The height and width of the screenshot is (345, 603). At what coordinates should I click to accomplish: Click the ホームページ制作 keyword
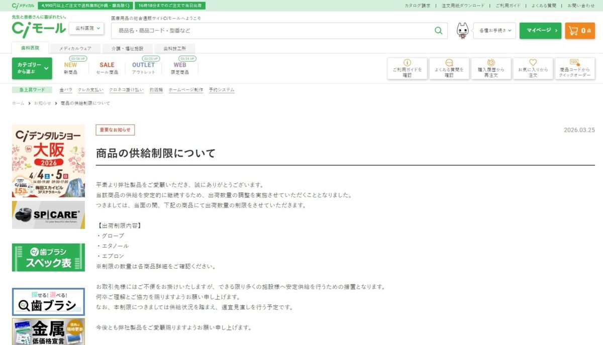click(x=186, y=90)
